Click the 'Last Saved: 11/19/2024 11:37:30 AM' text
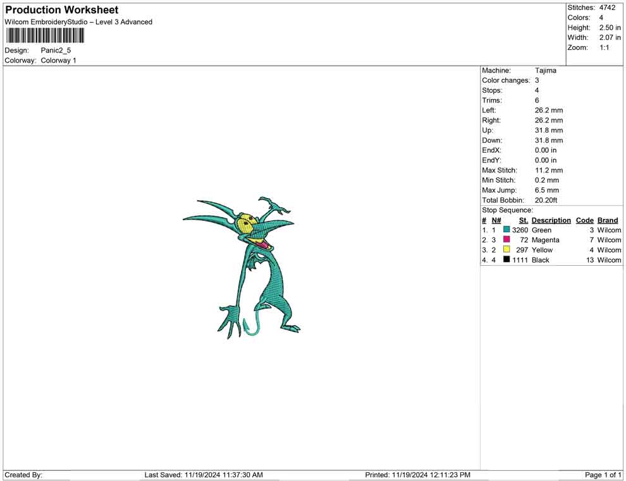 click(x=204, y=475)
